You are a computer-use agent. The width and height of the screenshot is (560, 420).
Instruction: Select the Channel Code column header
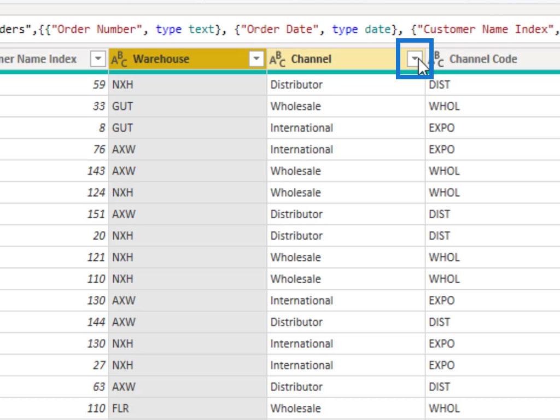[493, 59]
